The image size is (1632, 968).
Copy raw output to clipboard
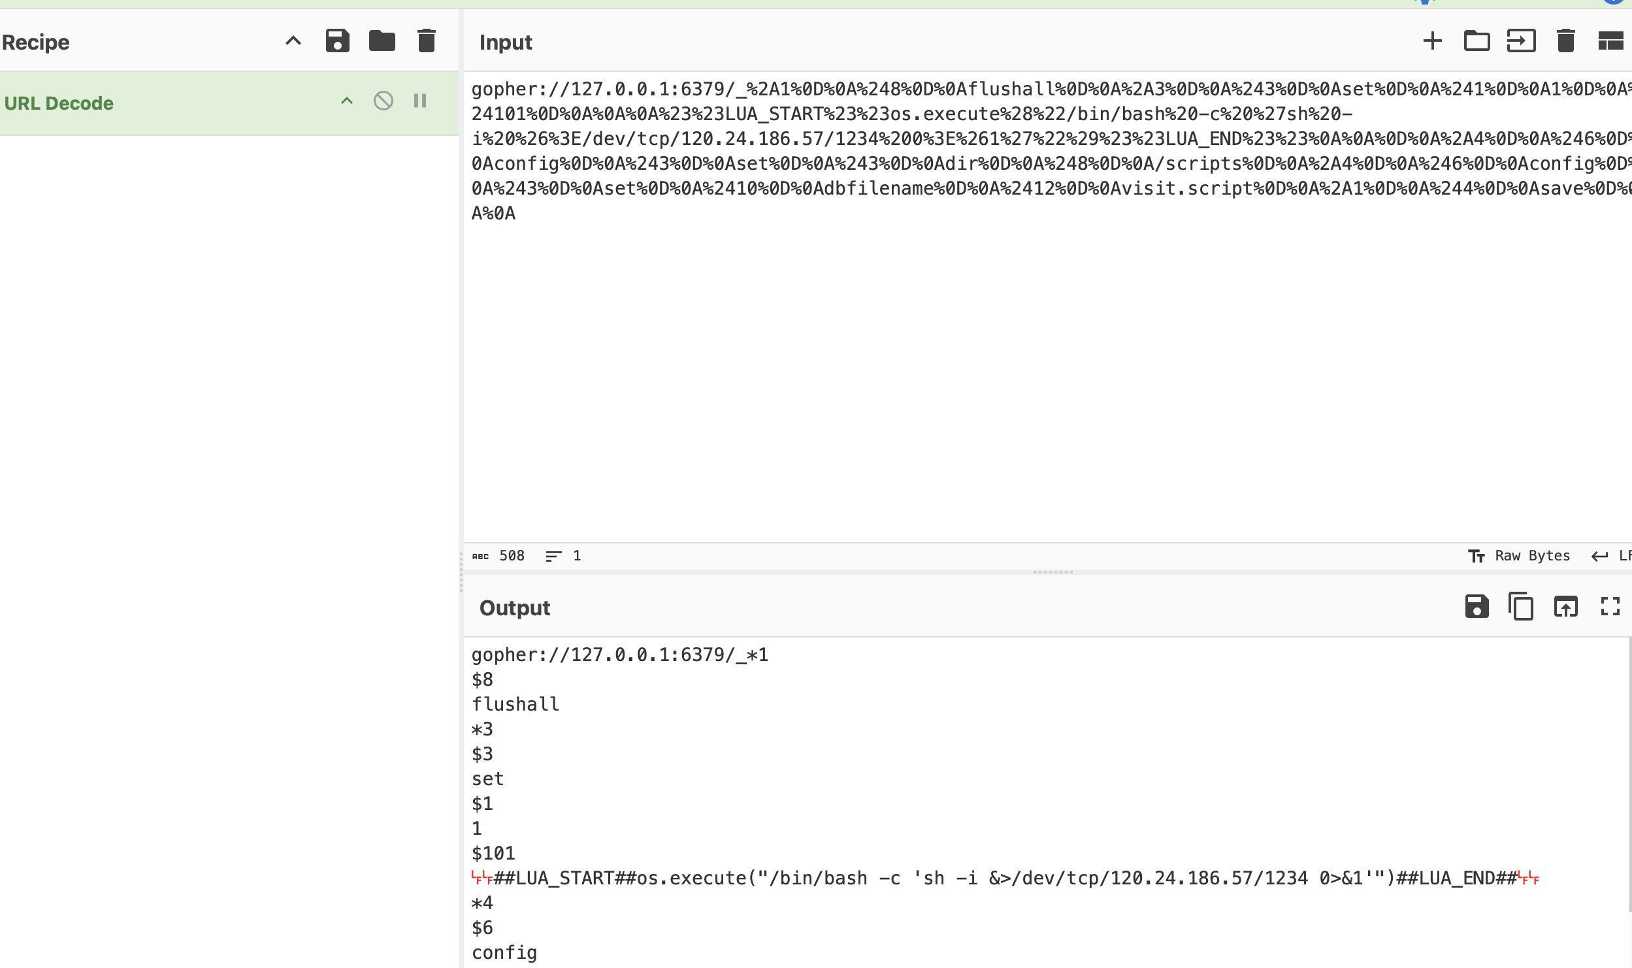point(1521,607)
